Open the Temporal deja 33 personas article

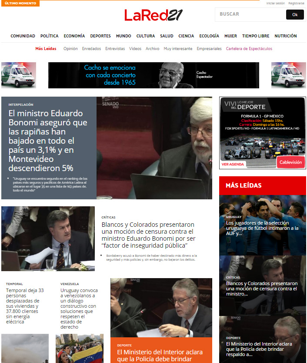point(25,306)
